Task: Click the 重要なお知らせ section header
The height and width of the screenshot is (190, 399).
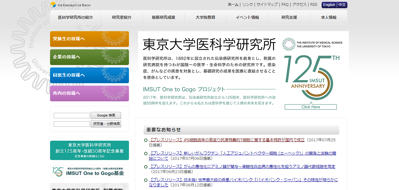Action: [241, 130]
